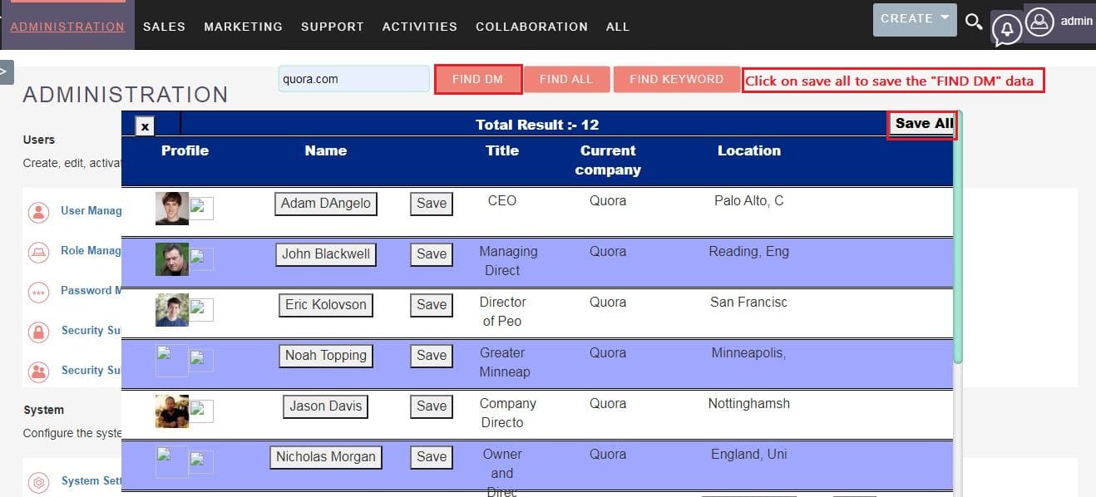This screenshot has width=1096, height=497.
Task: Click the admin username label
Action: coord(1077,21)
